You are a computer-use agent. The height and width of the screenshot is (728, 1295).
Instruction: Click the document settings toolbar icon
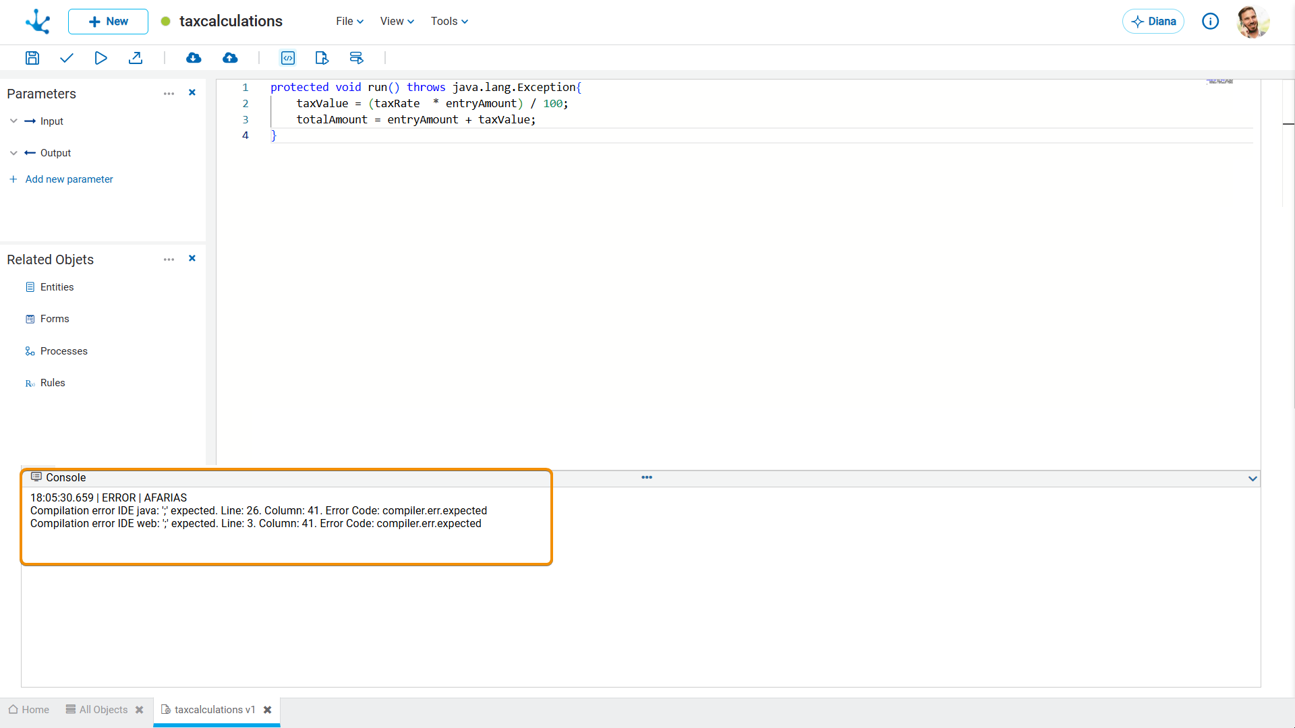click(322, 58)
